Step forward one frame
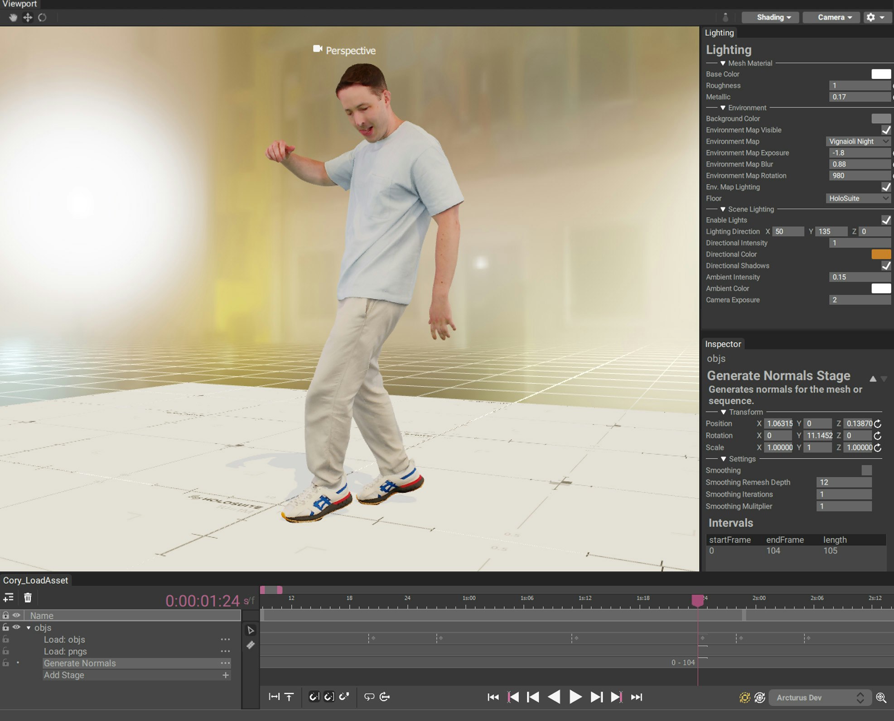The width and height of the screenshot is (894, 721). click(596, 697)
